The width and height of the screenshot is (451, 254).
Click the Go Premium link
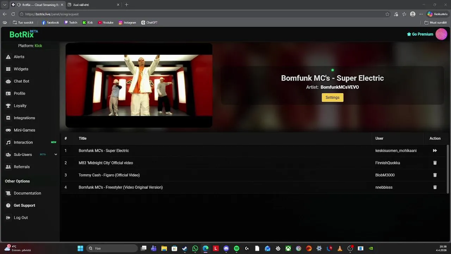(420, 34)
